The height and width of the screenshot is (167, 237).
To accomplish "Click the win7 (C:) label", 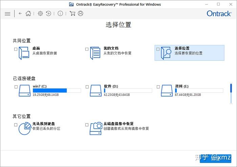I will (40, 86).
